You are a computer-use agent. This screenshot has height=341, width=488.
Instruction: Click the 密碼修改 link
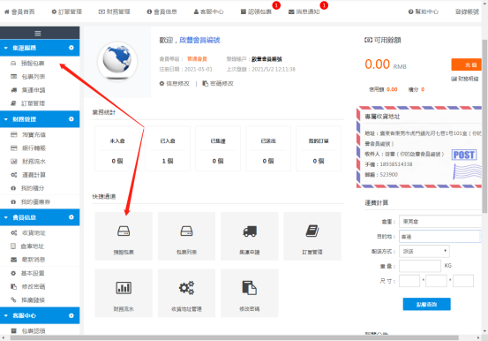pos(218,84)
